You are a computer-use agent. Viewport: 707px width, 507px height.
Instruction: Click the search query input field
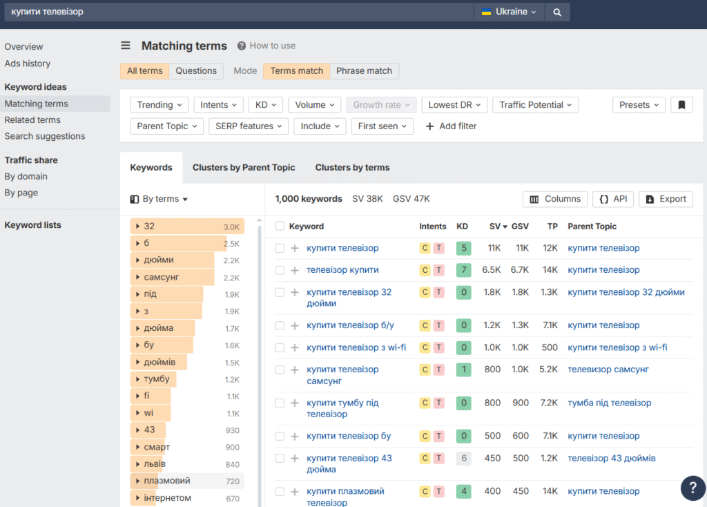click(x=235, y=12)
